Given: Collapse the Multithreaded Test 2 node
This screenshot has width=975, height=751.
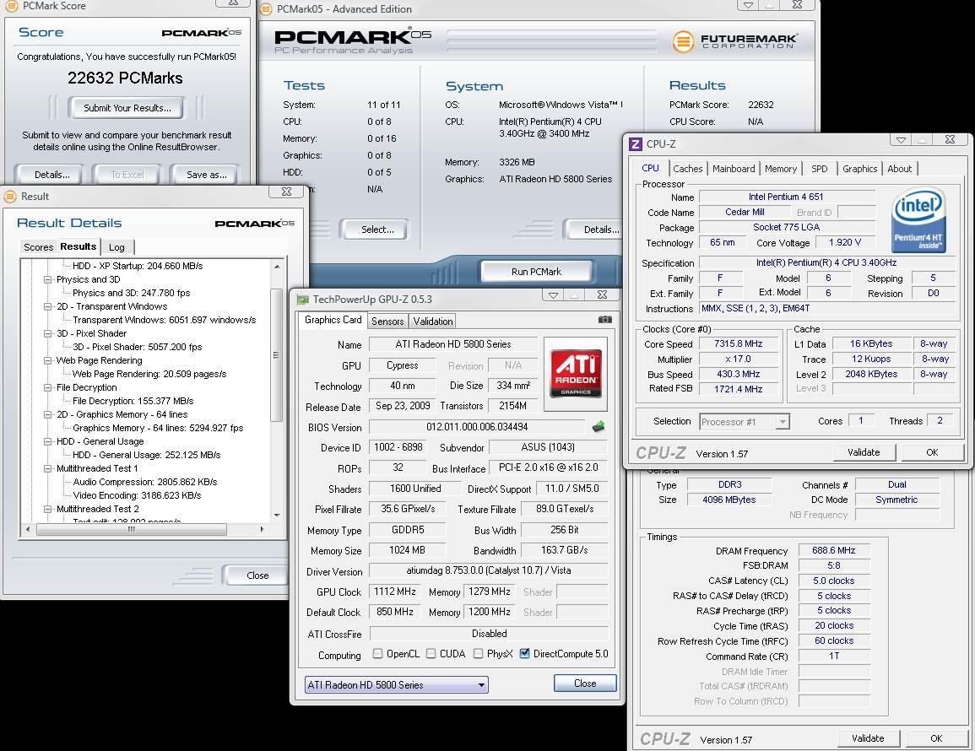Looking at the screenshot, I should (x=47, y=509).
